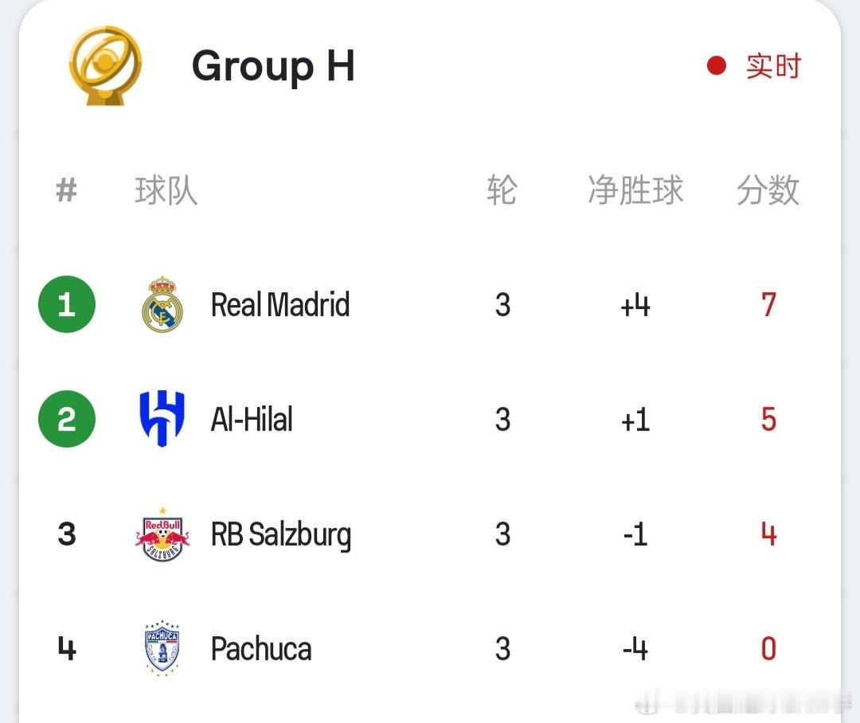Image resolution: width=860 pixels, height=723 pixels.
Task: Select the Al-Hilal blue logo
Action: (162, 419)
